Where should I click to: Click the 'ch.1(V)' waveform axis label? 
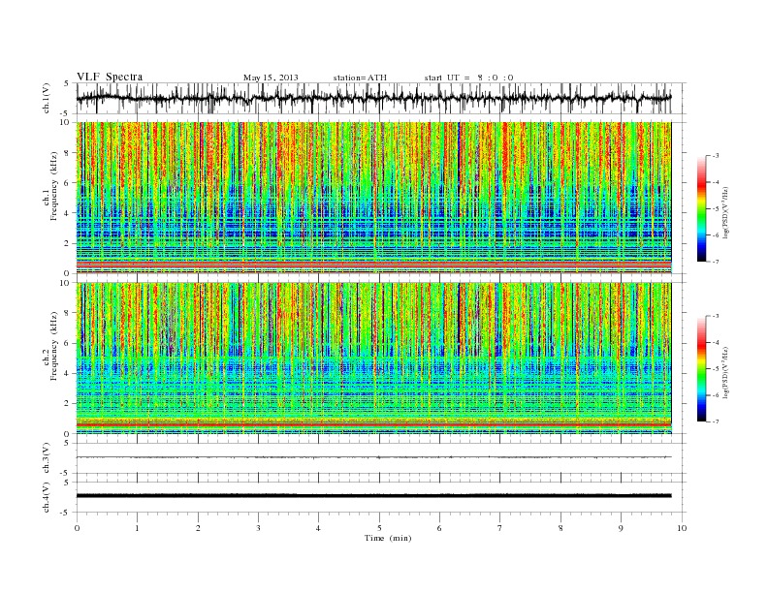pyautogui.click(x=47, y=98)
